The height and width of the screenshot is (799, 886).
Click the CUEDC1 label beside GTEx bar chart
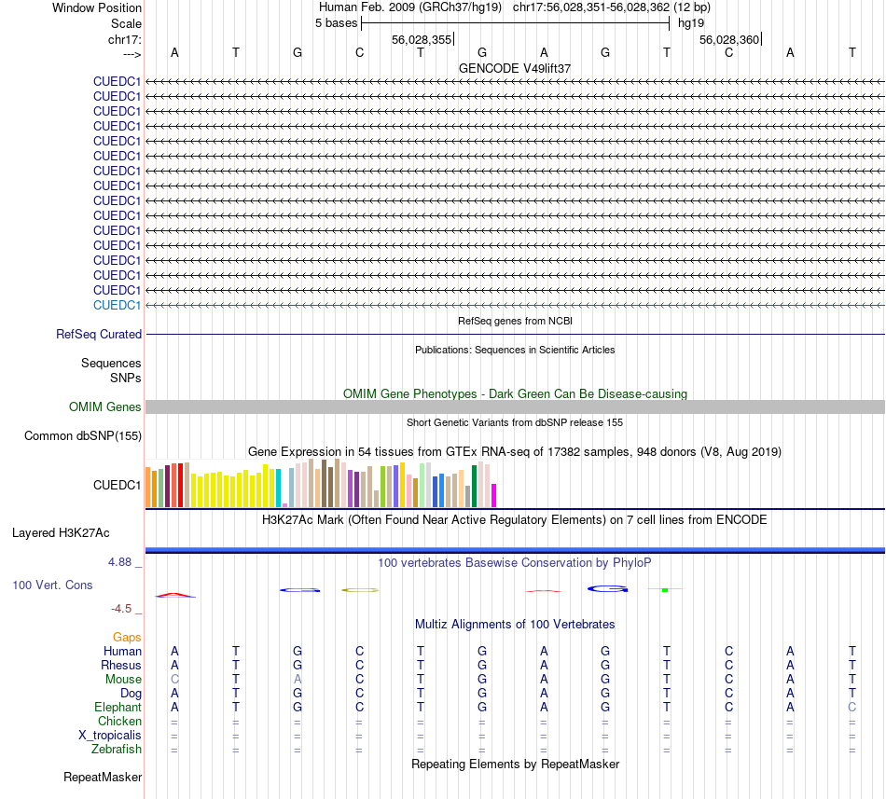[117, 485]
